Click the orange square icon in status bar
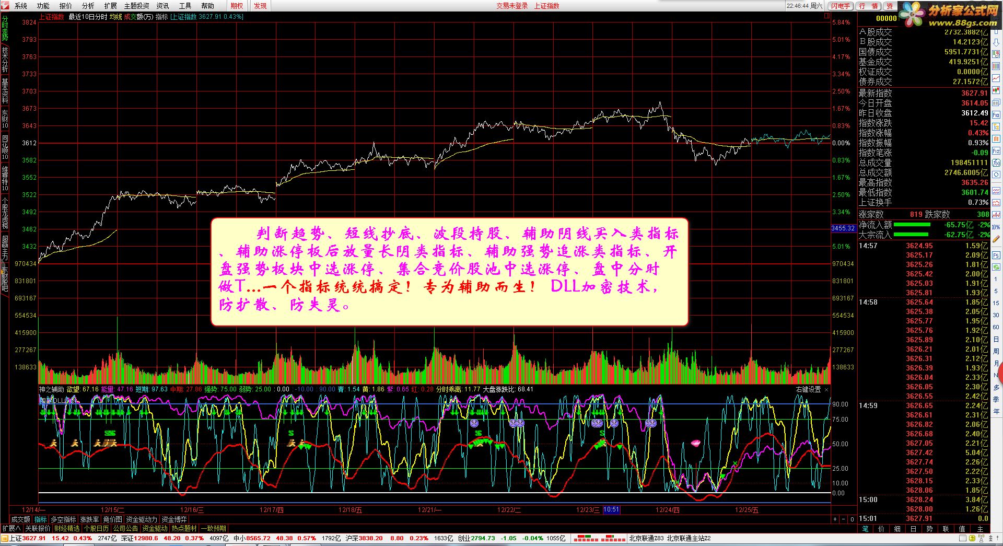Screen dimensions: 1003x546 (5, 539)
